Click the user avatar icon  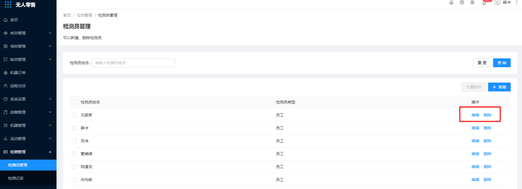point(498,2)
